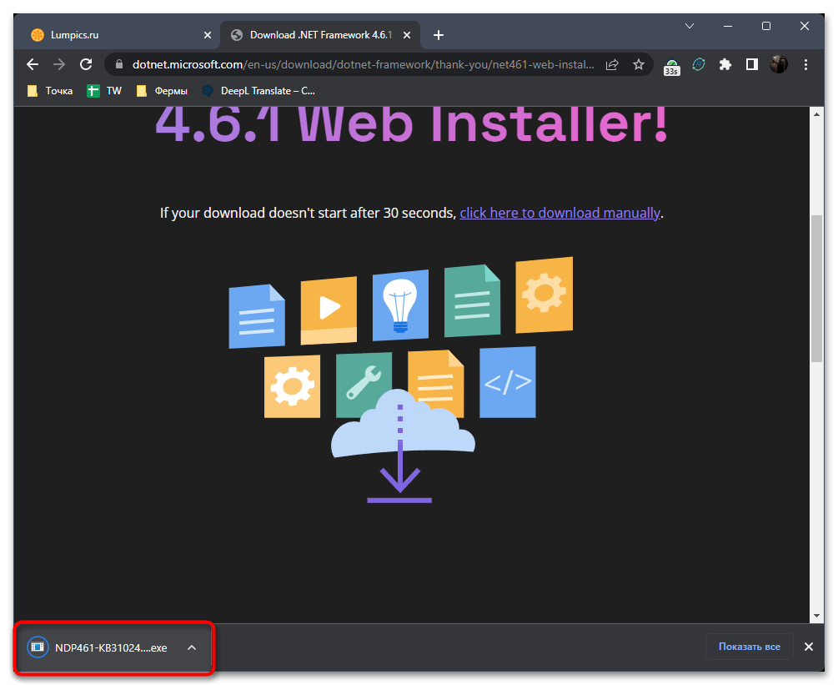Switch to the Lumpics.ru tab

[117, 35]
